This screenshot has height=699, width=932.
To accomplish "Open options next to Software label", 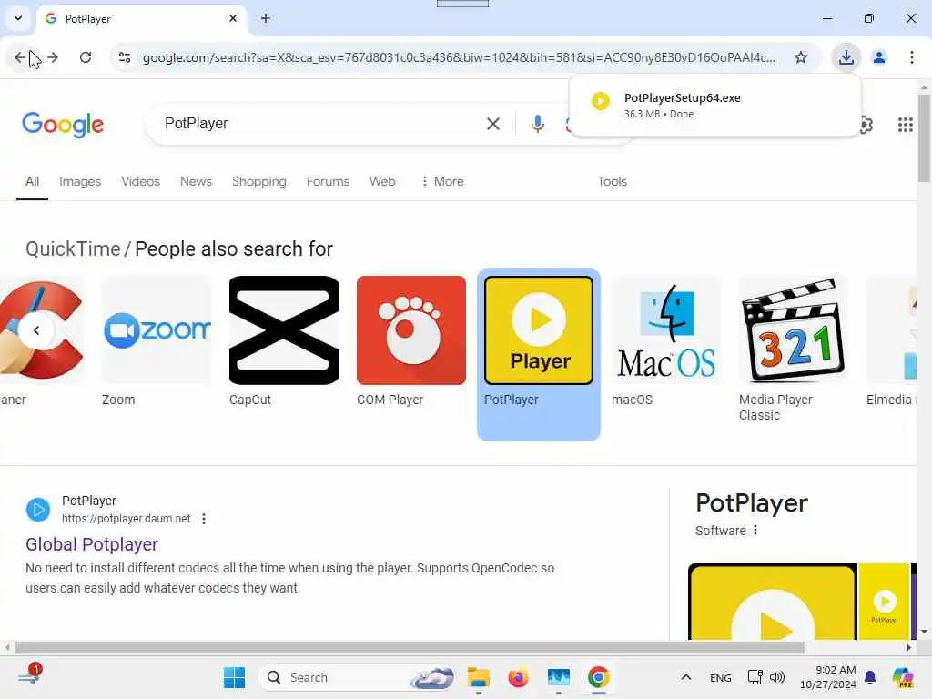I will (x=755, y=530).
